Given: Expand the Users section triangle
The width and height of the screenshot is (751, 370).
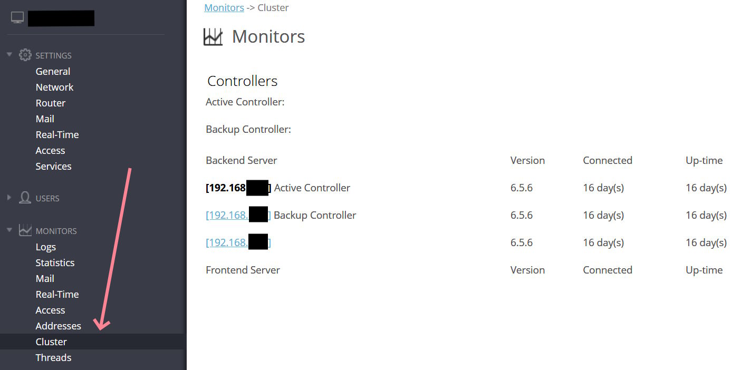Looking at the screenshot, I should [9, 198].
